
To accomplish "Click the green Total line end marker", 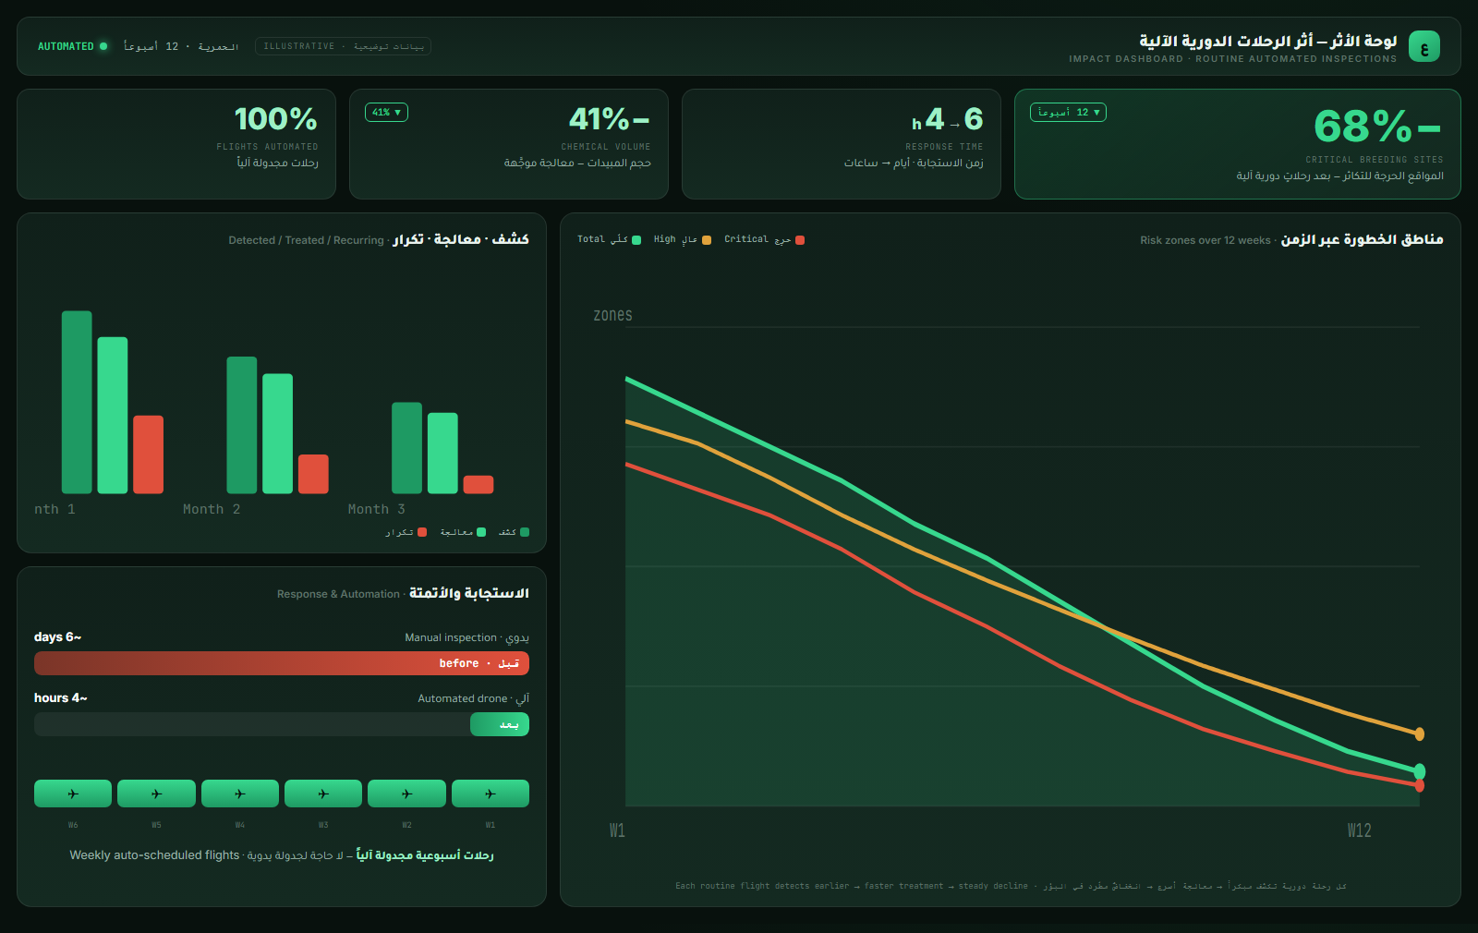I will pyautogui.click(x=1420, y=771).
